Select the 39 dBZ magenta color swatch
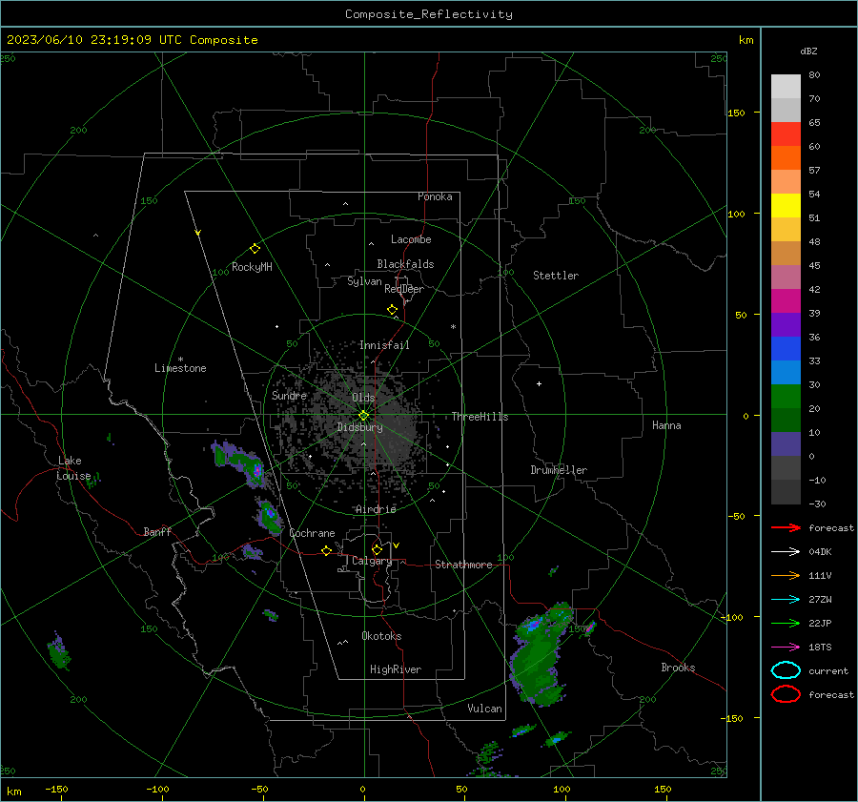The height and width of the screenshot is (802, 858). pos(786,300)
